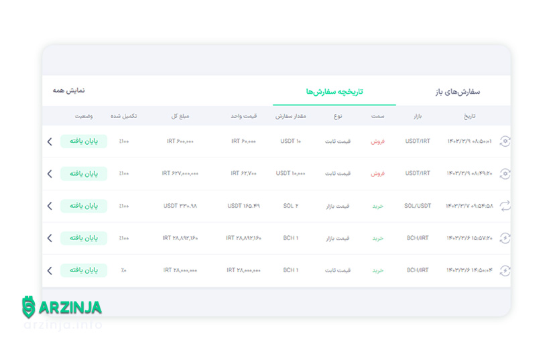Click the بازار column header
The image size is (551, 350).
pyautogui.click(x=418, y=116)
